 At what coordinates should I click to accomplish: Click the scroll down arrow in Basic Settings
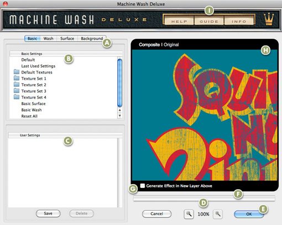120,116
